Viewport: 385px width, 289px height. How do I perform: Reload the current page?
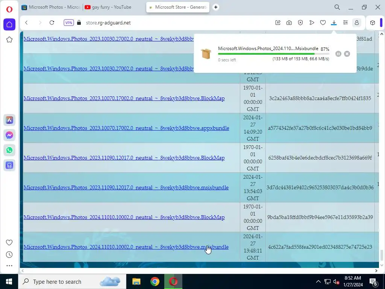pyautogui.click(x=52, y=23)
